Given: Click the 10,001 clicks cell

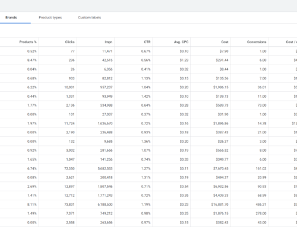Looking at the screenshot, I should tap(69, 87).
